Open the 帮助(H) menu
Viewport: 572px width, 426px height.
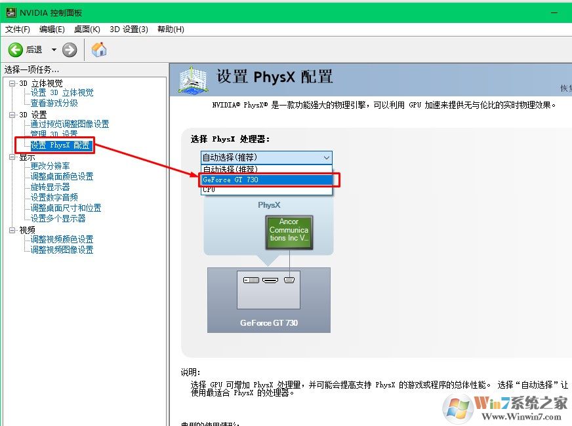tap(171, 29)
